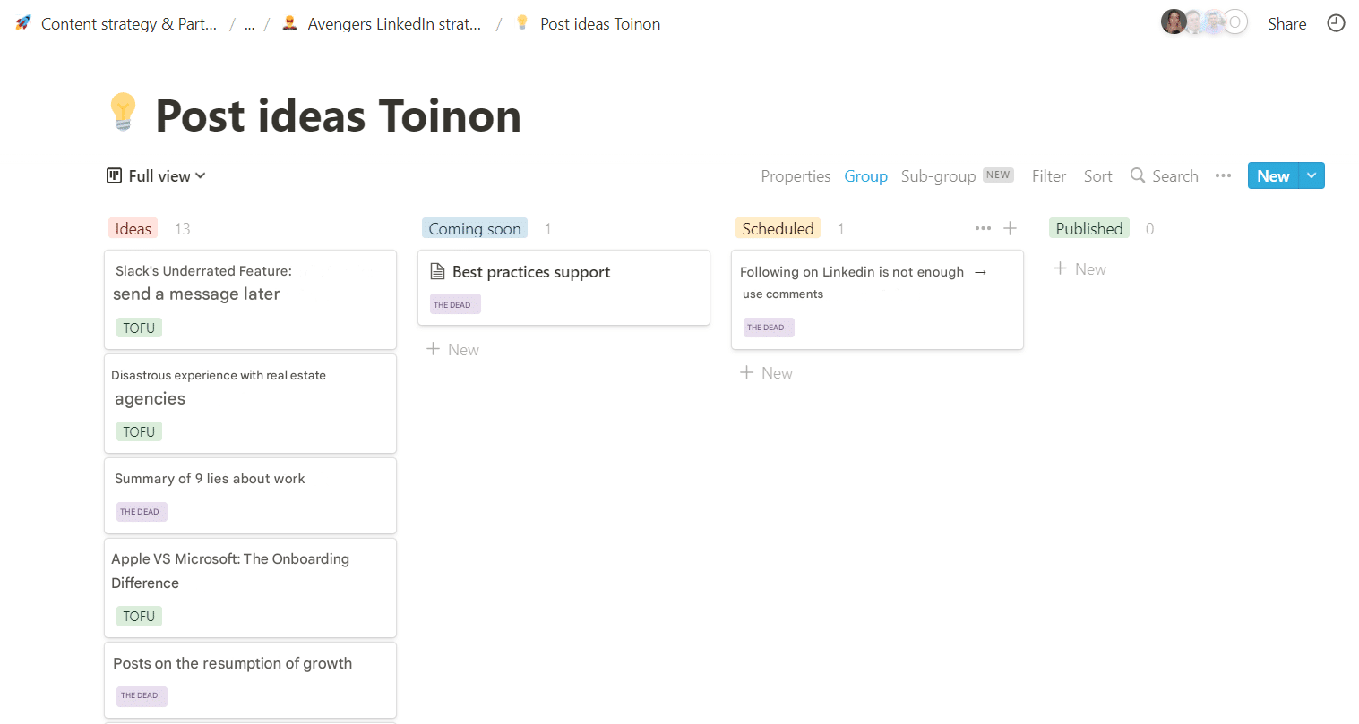Click the Share button

tap(1286, 23)
